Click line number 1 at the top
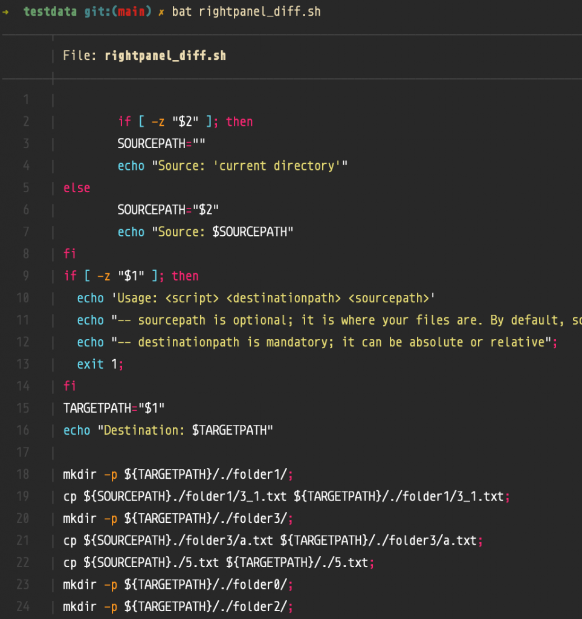The width and height of the screenshot is (582, 619). click(25, 99)
